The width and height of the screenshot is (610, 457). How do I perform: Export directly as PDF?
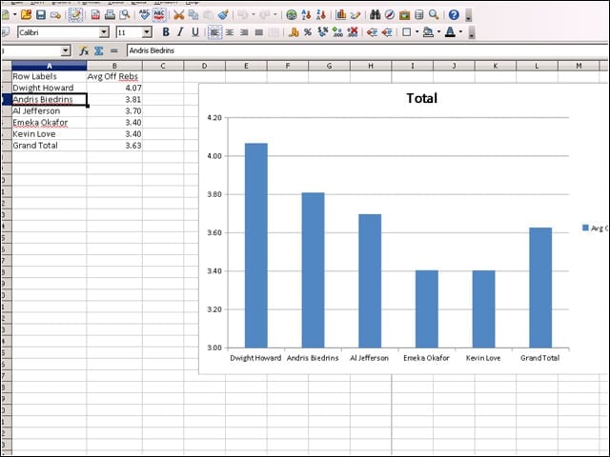[x=95, y=15]
